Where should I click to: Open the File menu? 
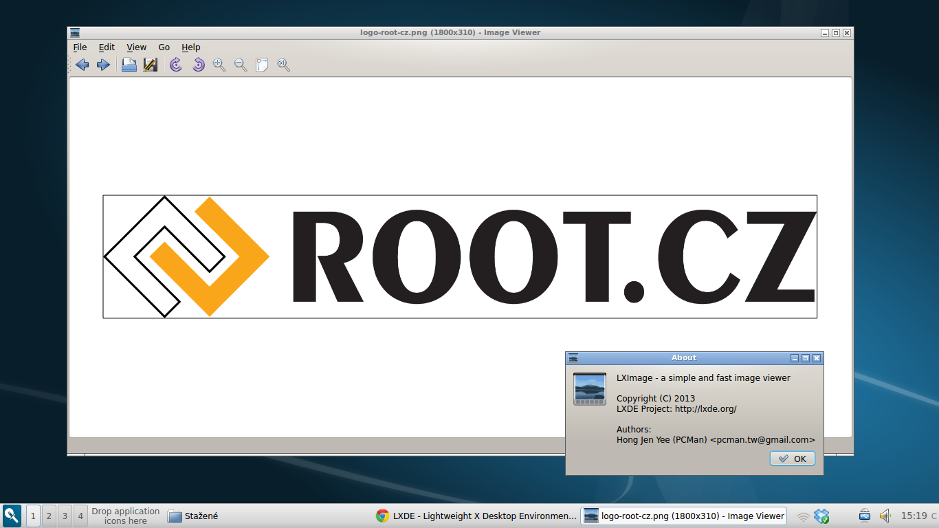tap(80, 47)
